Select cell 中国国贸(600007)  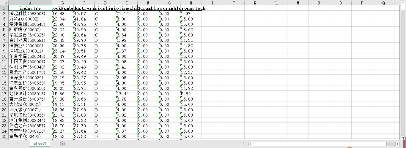(x=30, y=61)
